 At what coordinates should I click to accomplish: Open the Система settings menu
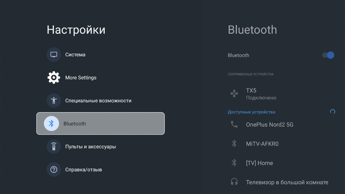(75, 55)
